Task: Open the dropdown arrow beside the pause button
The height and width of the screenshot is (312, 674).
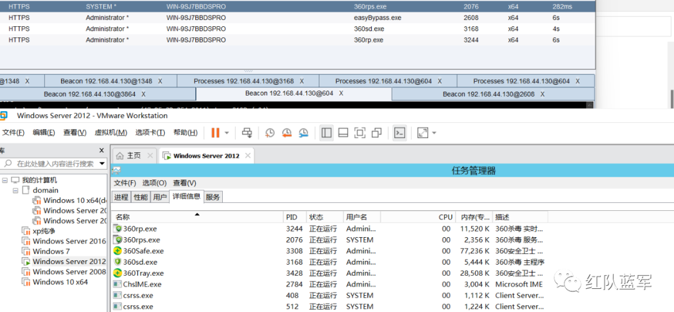Action: pyautogui.click(x=227, y=133)
